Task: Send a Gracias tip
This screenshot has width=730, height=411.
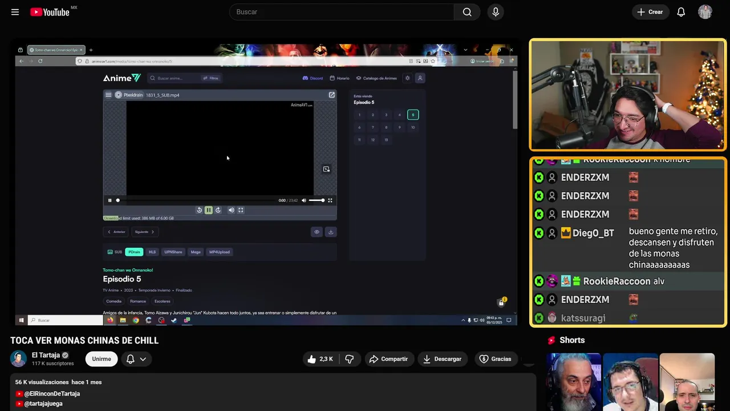Action: point(495,359)
